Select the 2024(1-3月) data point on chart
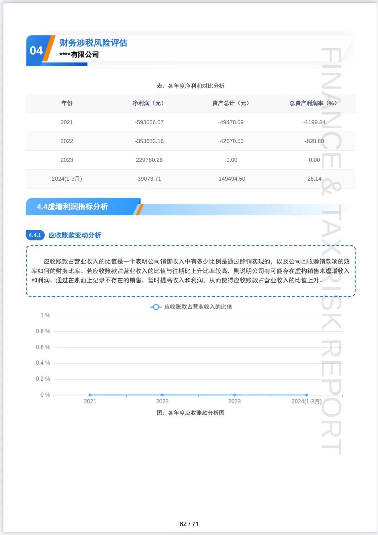Viewport: 378px width, 535px height. 307,395
